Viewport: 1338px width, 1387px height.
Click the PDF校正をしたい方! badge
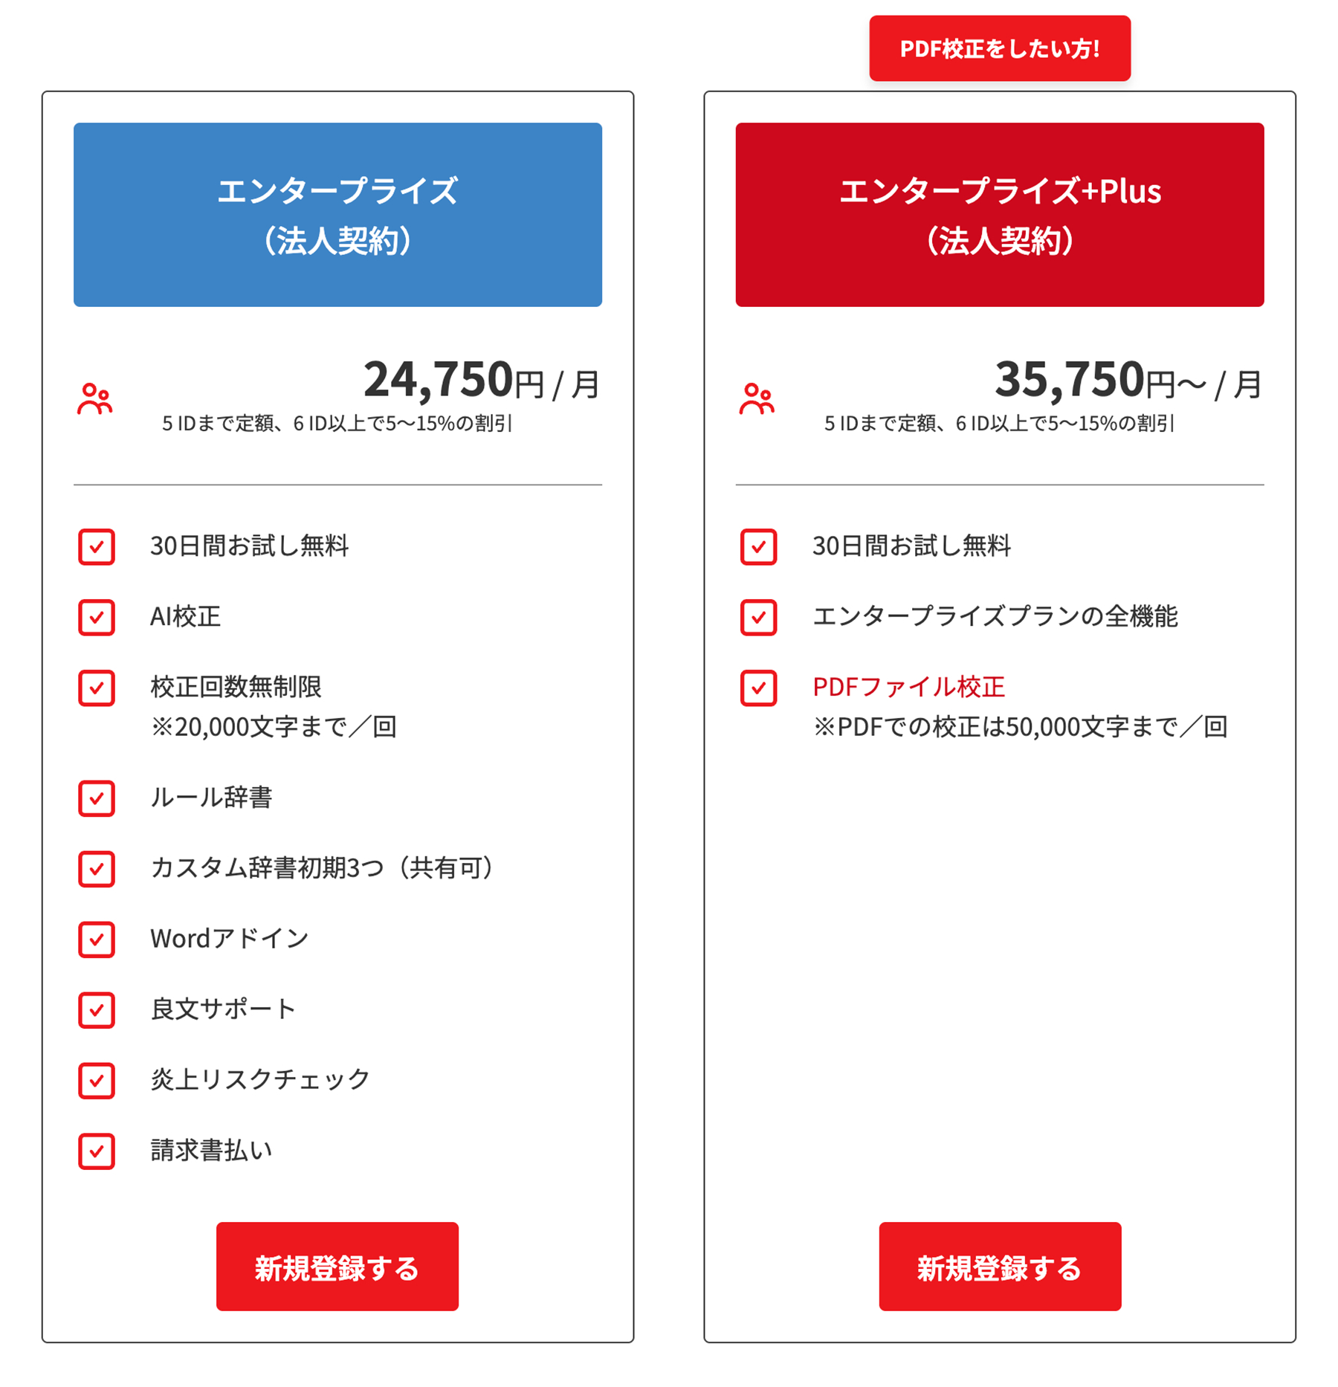[999, 48]
